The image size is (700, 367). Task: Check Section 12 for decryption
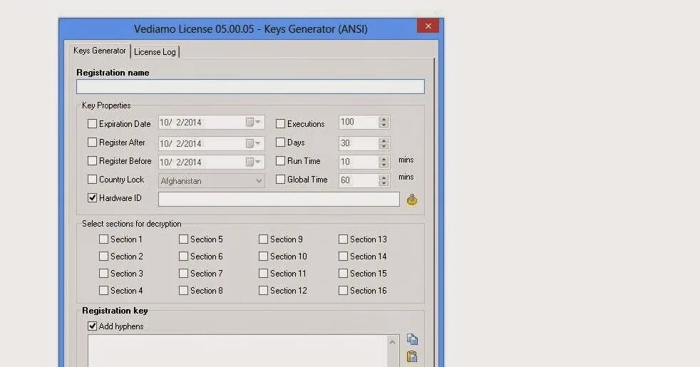pos(264,291)
